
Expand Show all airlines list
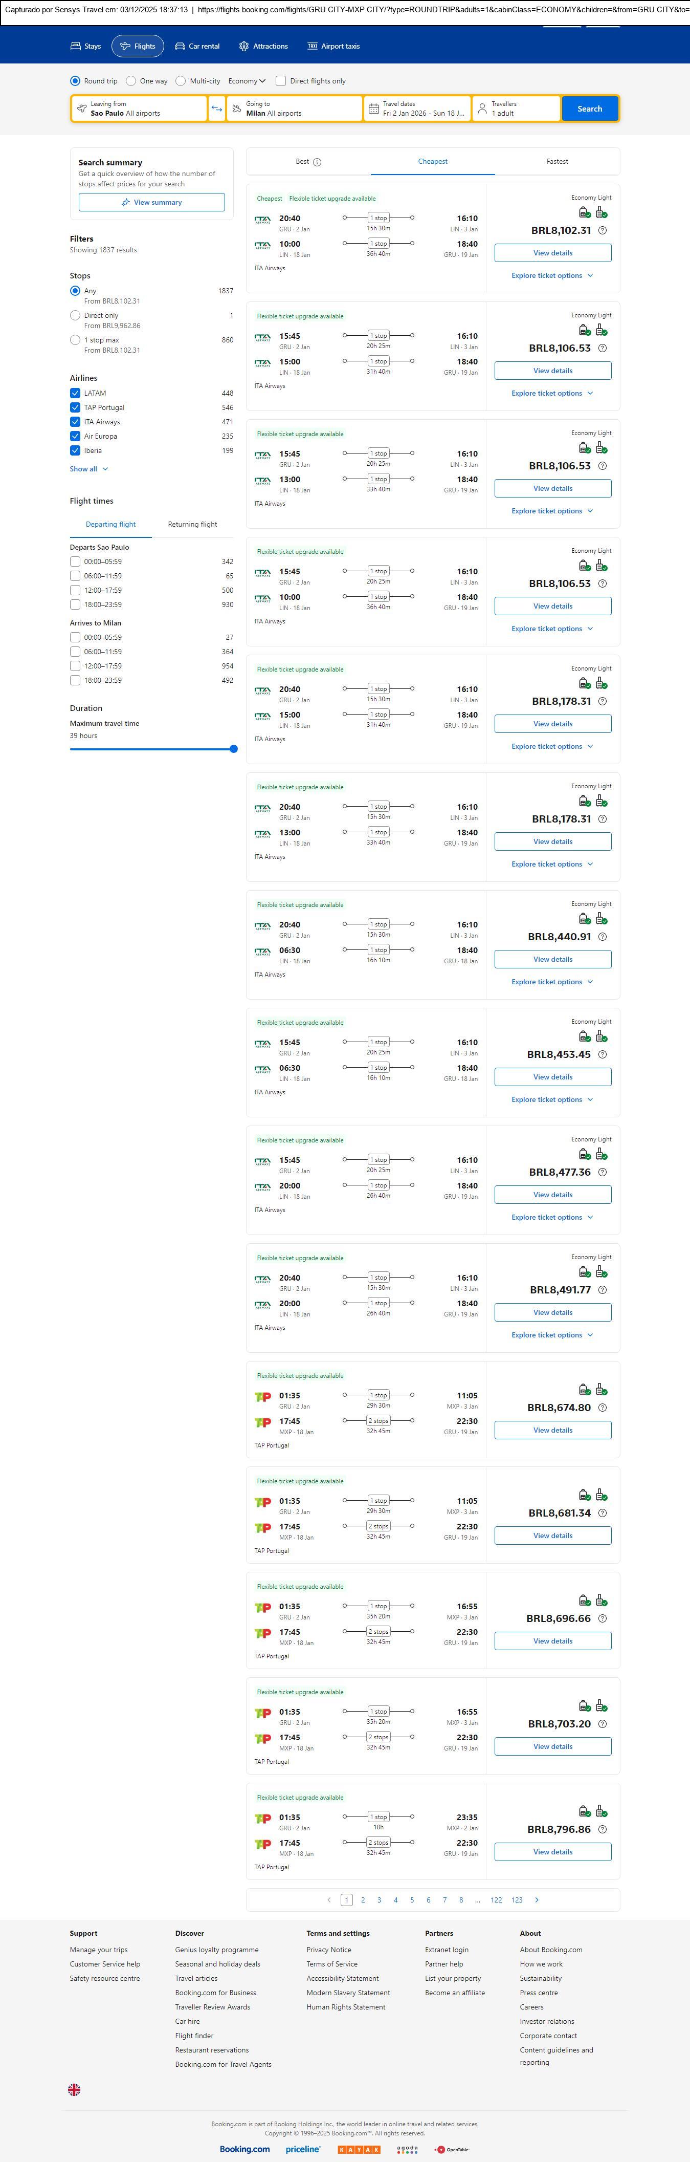click(88, 469)
